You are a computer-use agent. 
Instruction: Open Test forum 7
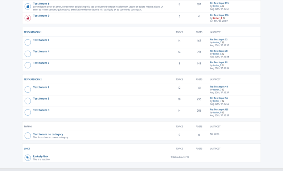(41, 63)
